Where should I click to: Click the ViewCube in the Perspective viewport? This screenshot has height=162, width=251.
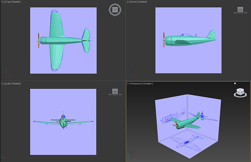click(x=240, y=92)
